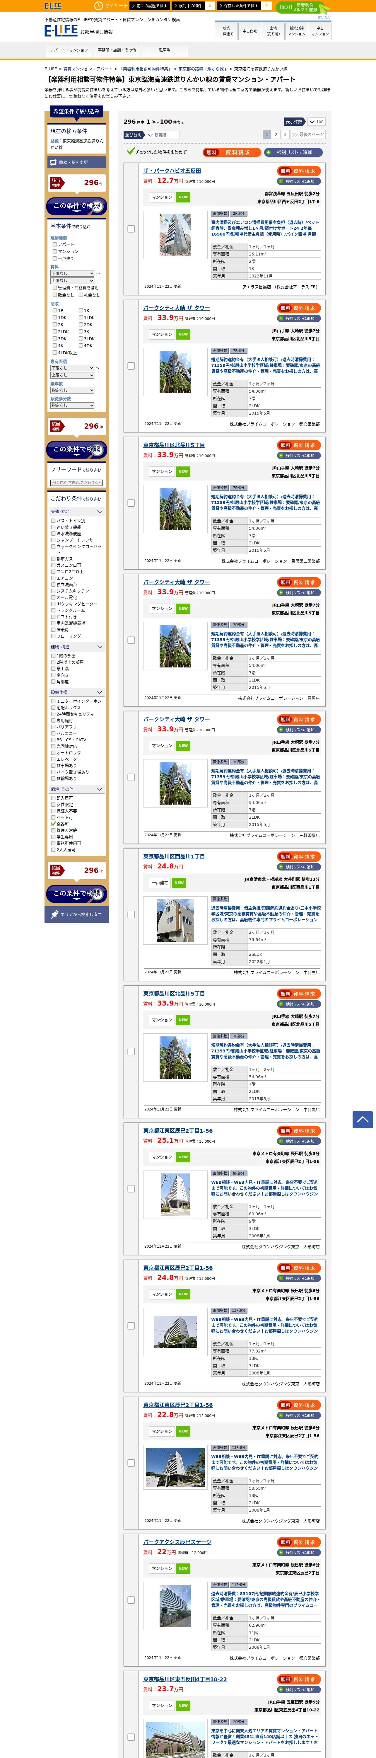376x1758 pixels.
Task: Select the checkbox for ザ・パークハビオ五反田 listing
Action: pos(131,229)
